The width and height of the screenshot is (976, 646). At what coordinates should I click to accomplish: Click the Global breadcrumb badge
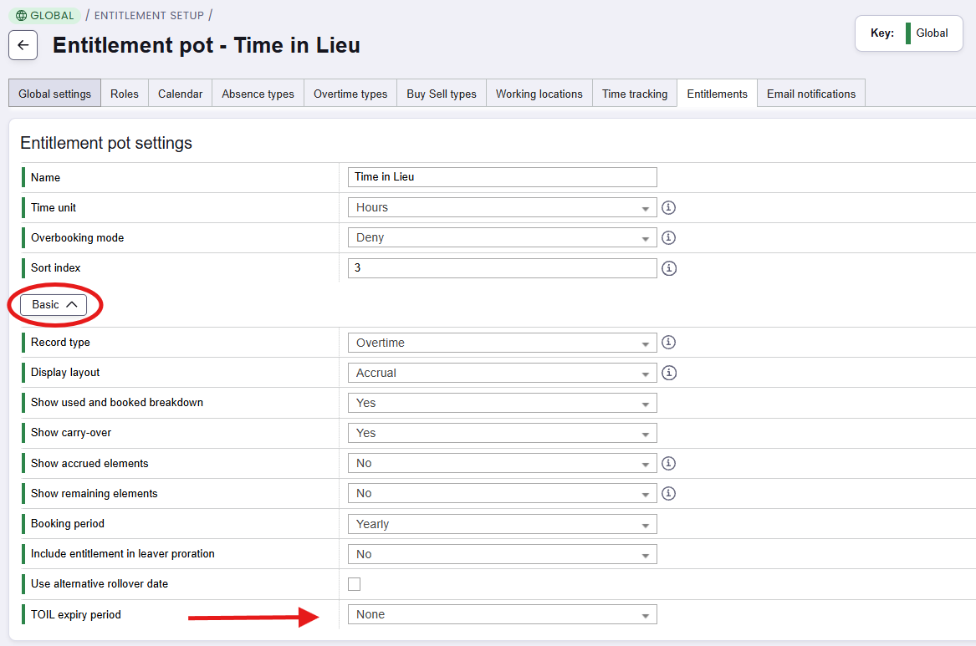[x=44, y=15]
